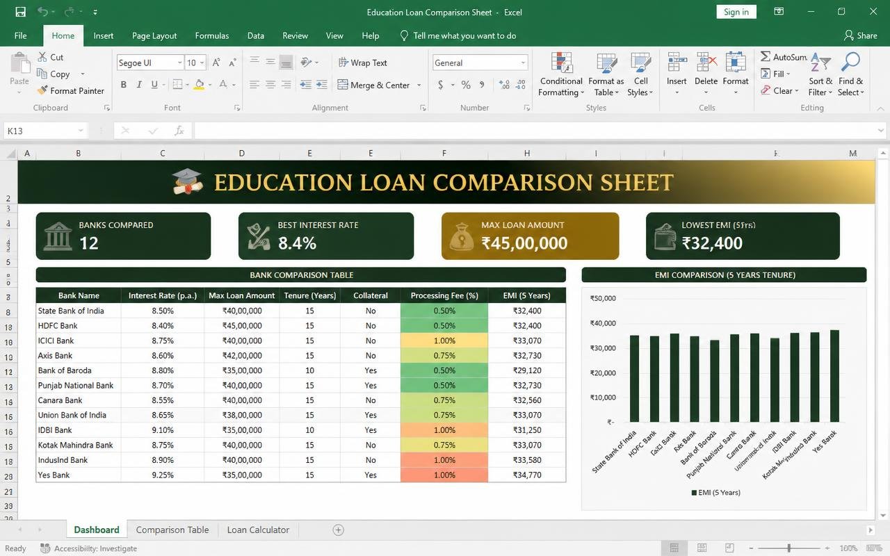Apply Comma Style number format
Image resolution: width=890 pixels, height=556 pixels.
(x=483, y=85)
